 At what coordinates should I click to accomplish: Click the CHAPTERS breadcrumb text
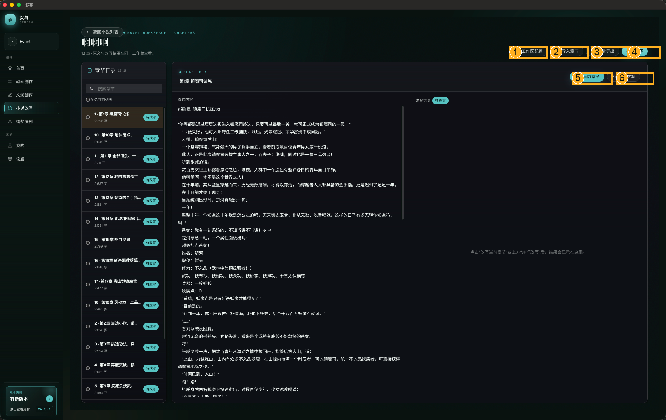point(185,33)
